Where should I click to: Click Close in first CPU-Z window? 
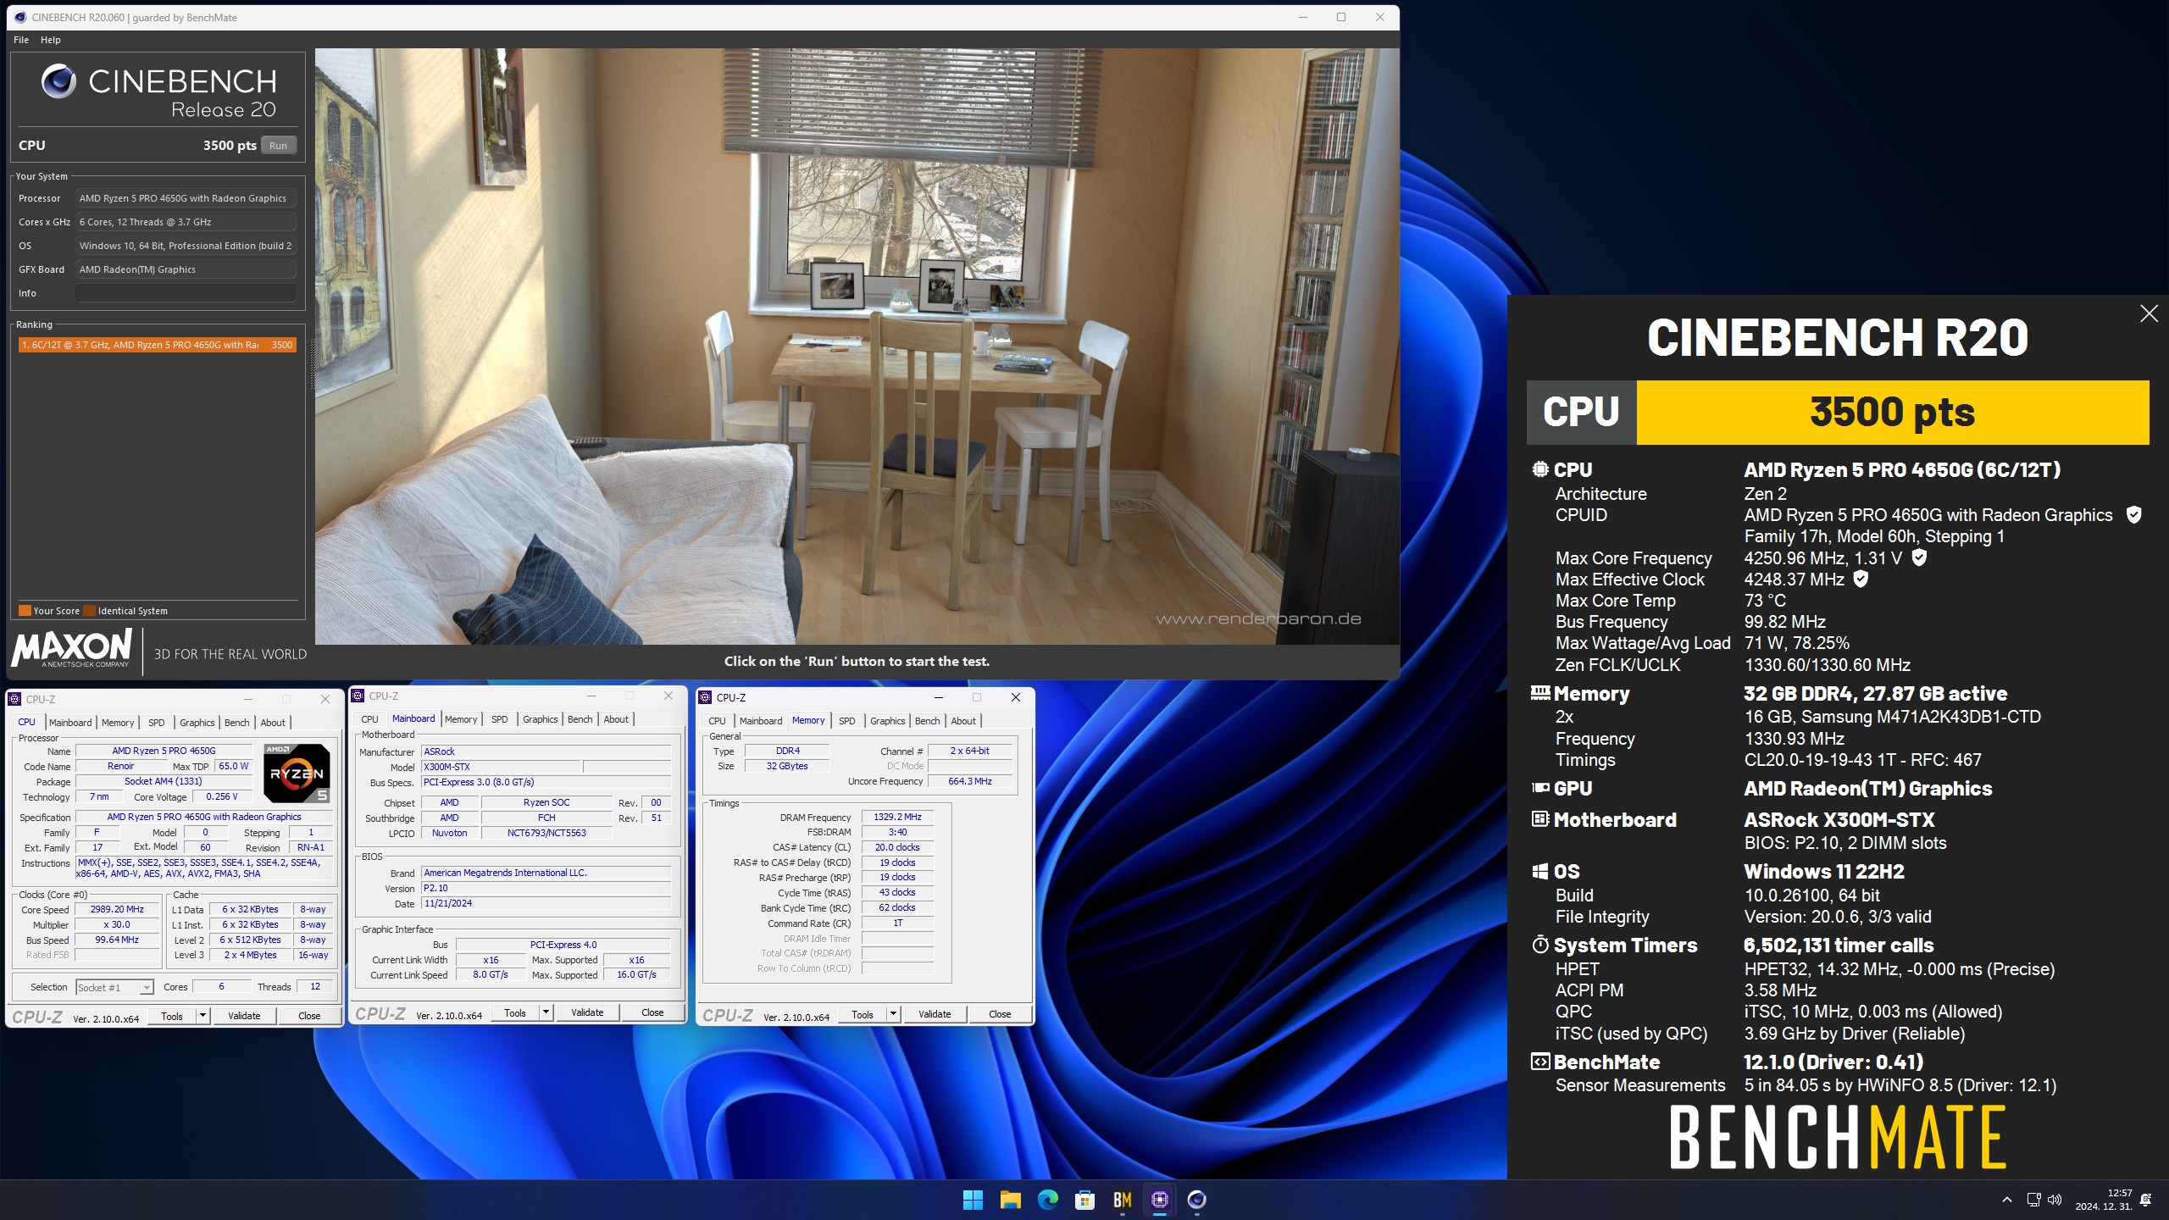click(x=309, y=1016)
